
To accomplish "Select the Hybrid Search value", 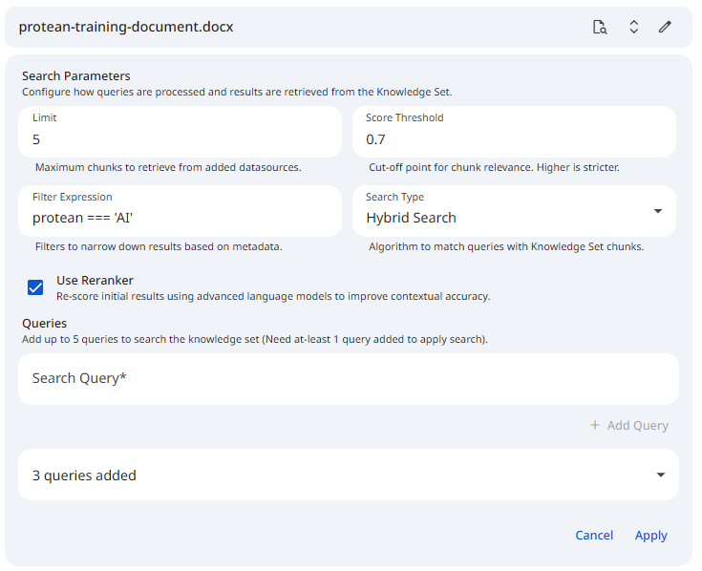I will 412,218.
